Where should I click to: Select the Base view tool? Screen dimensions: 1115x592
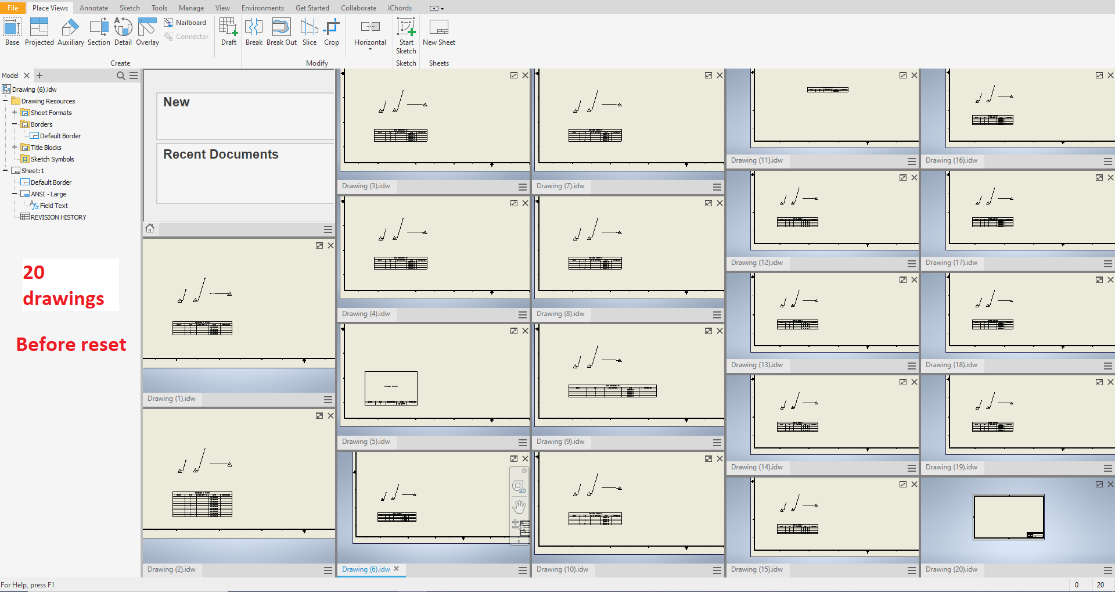tap(12, 31)
